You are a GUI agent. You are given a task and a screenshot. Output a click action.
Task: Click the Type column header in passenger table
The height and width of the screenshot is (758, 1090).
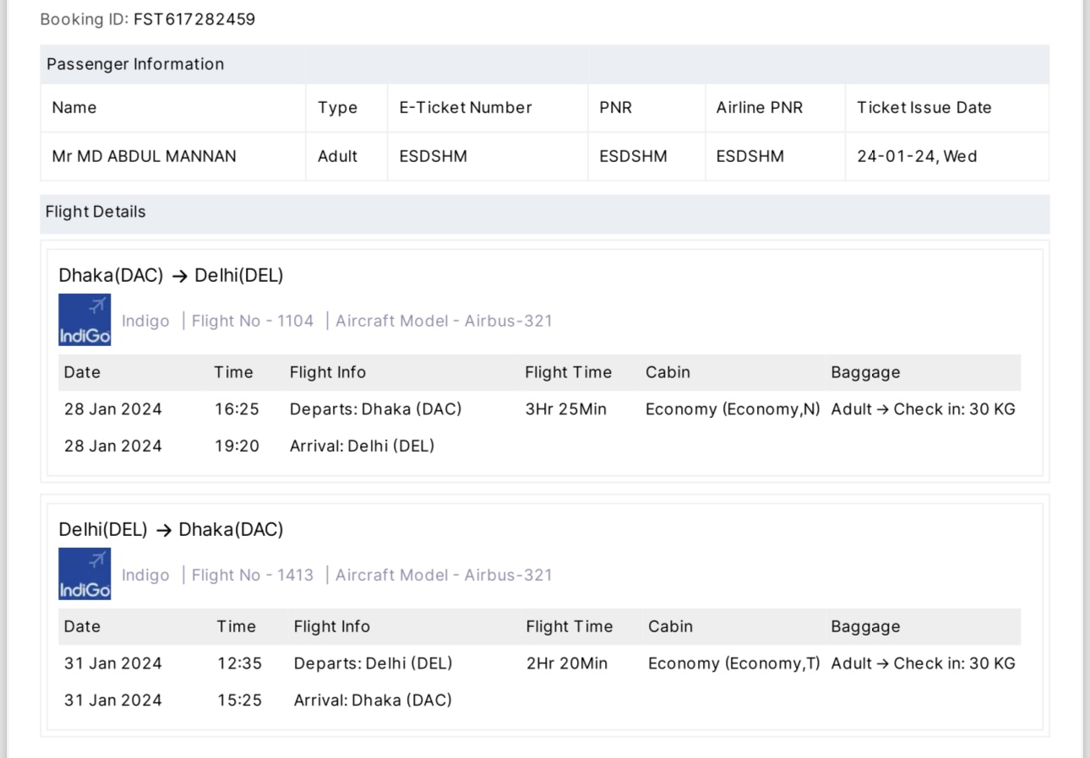337,108
